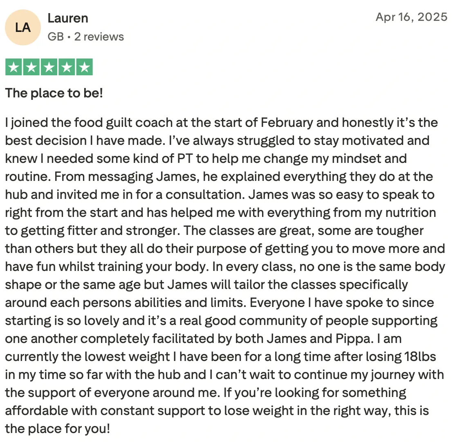
Task: Click the 'PT' abbreviation in the review
Action: pos(185,159)
